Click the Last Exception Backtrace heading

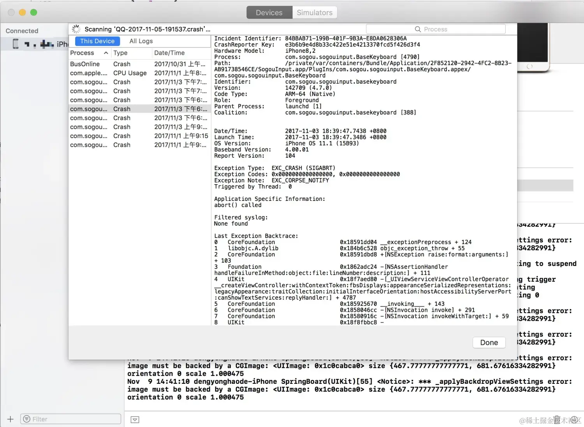point(256,236)
